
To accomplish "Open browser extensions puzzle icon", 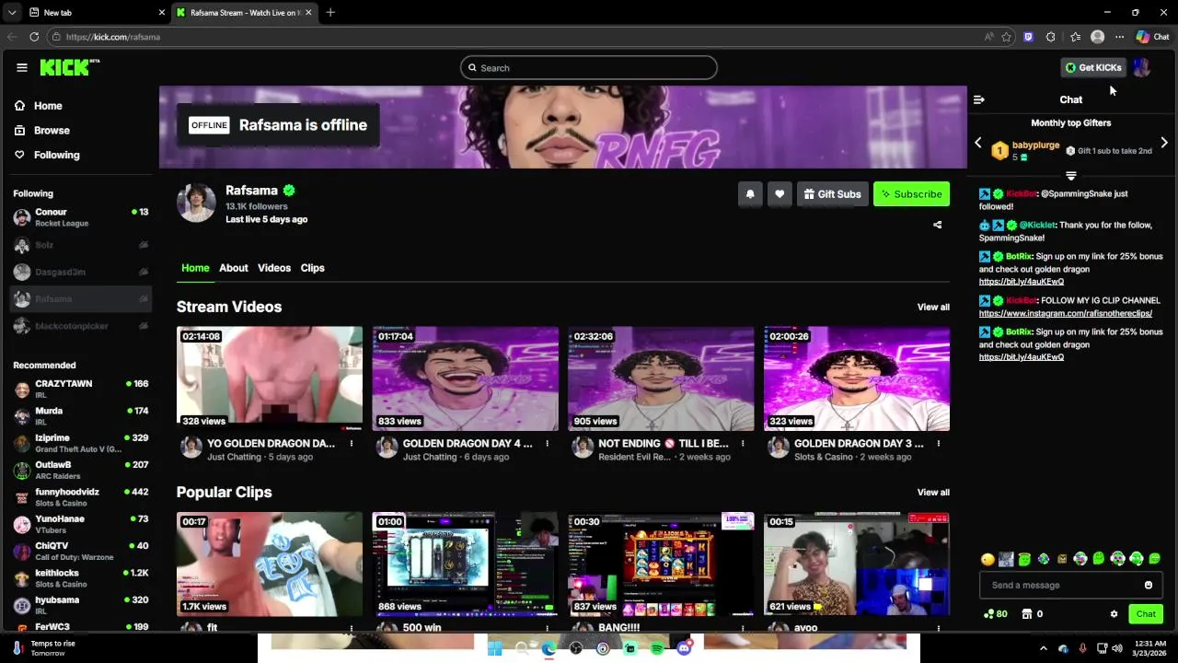I will (1051, 37).
